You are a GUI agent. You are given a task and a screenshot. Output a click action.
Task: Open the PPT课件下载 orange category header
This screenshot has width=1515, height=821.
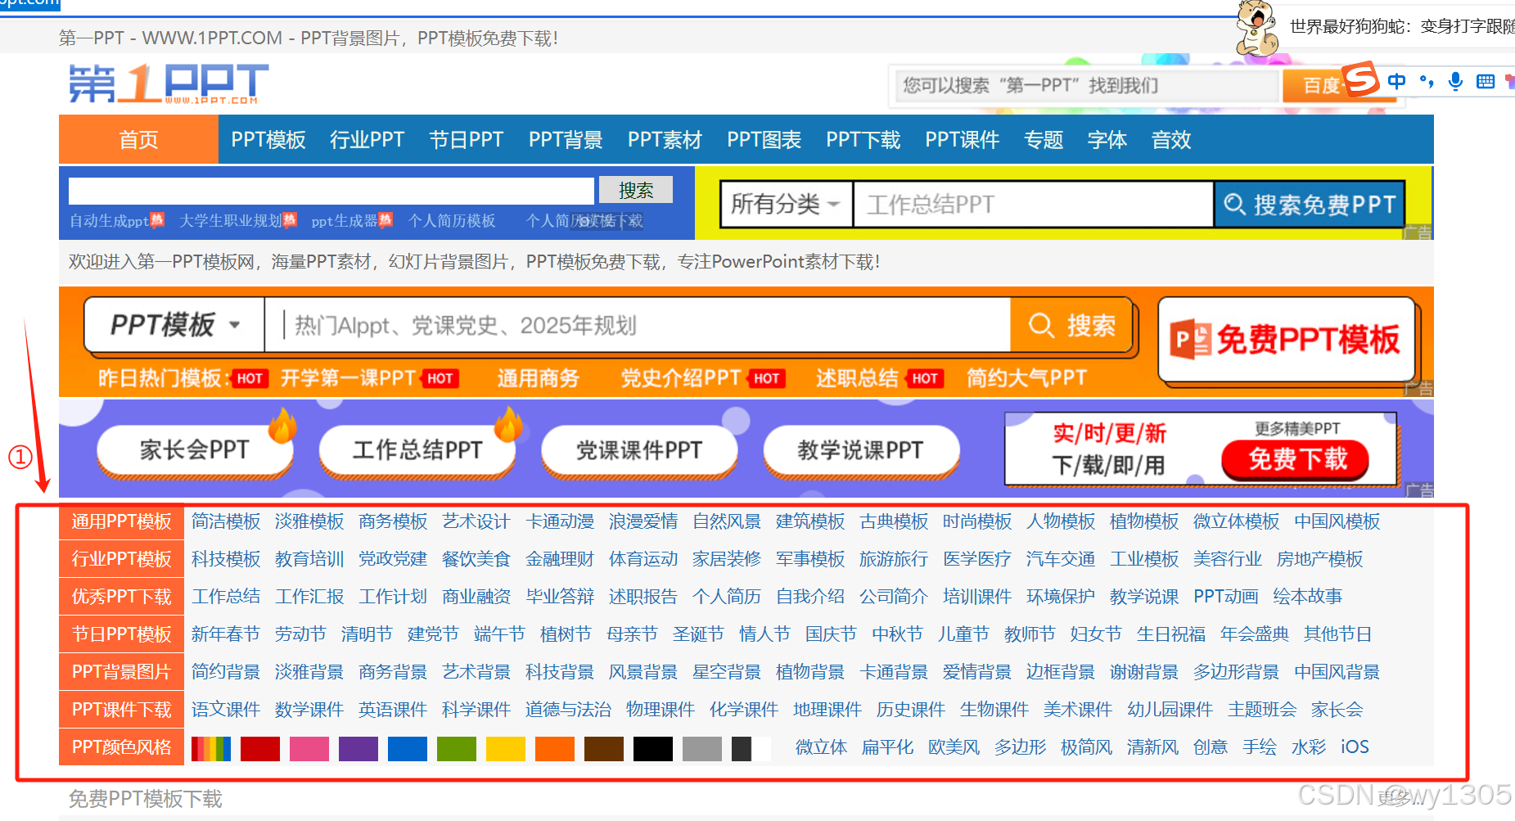tap(122, 710)
